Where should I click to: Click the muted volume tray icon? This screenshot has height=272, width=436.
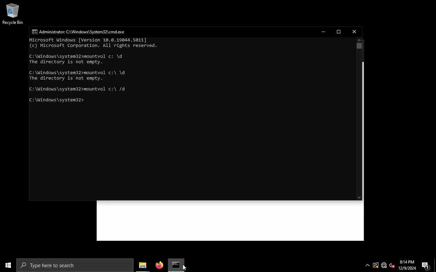click(x=392, y=266)
